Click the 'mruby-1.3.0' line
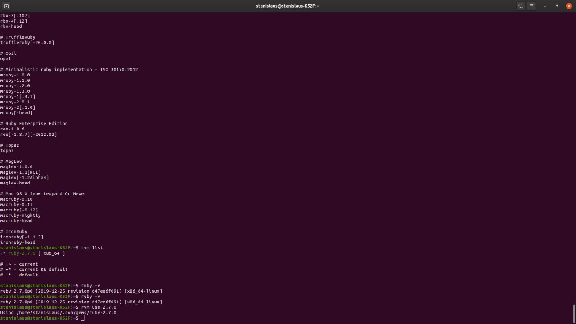Image resolution: width=576 pixels, height=324 pixels. (x=15, y=91)
